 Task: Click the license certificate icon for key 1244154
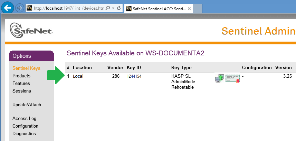[x=232, y=78]
